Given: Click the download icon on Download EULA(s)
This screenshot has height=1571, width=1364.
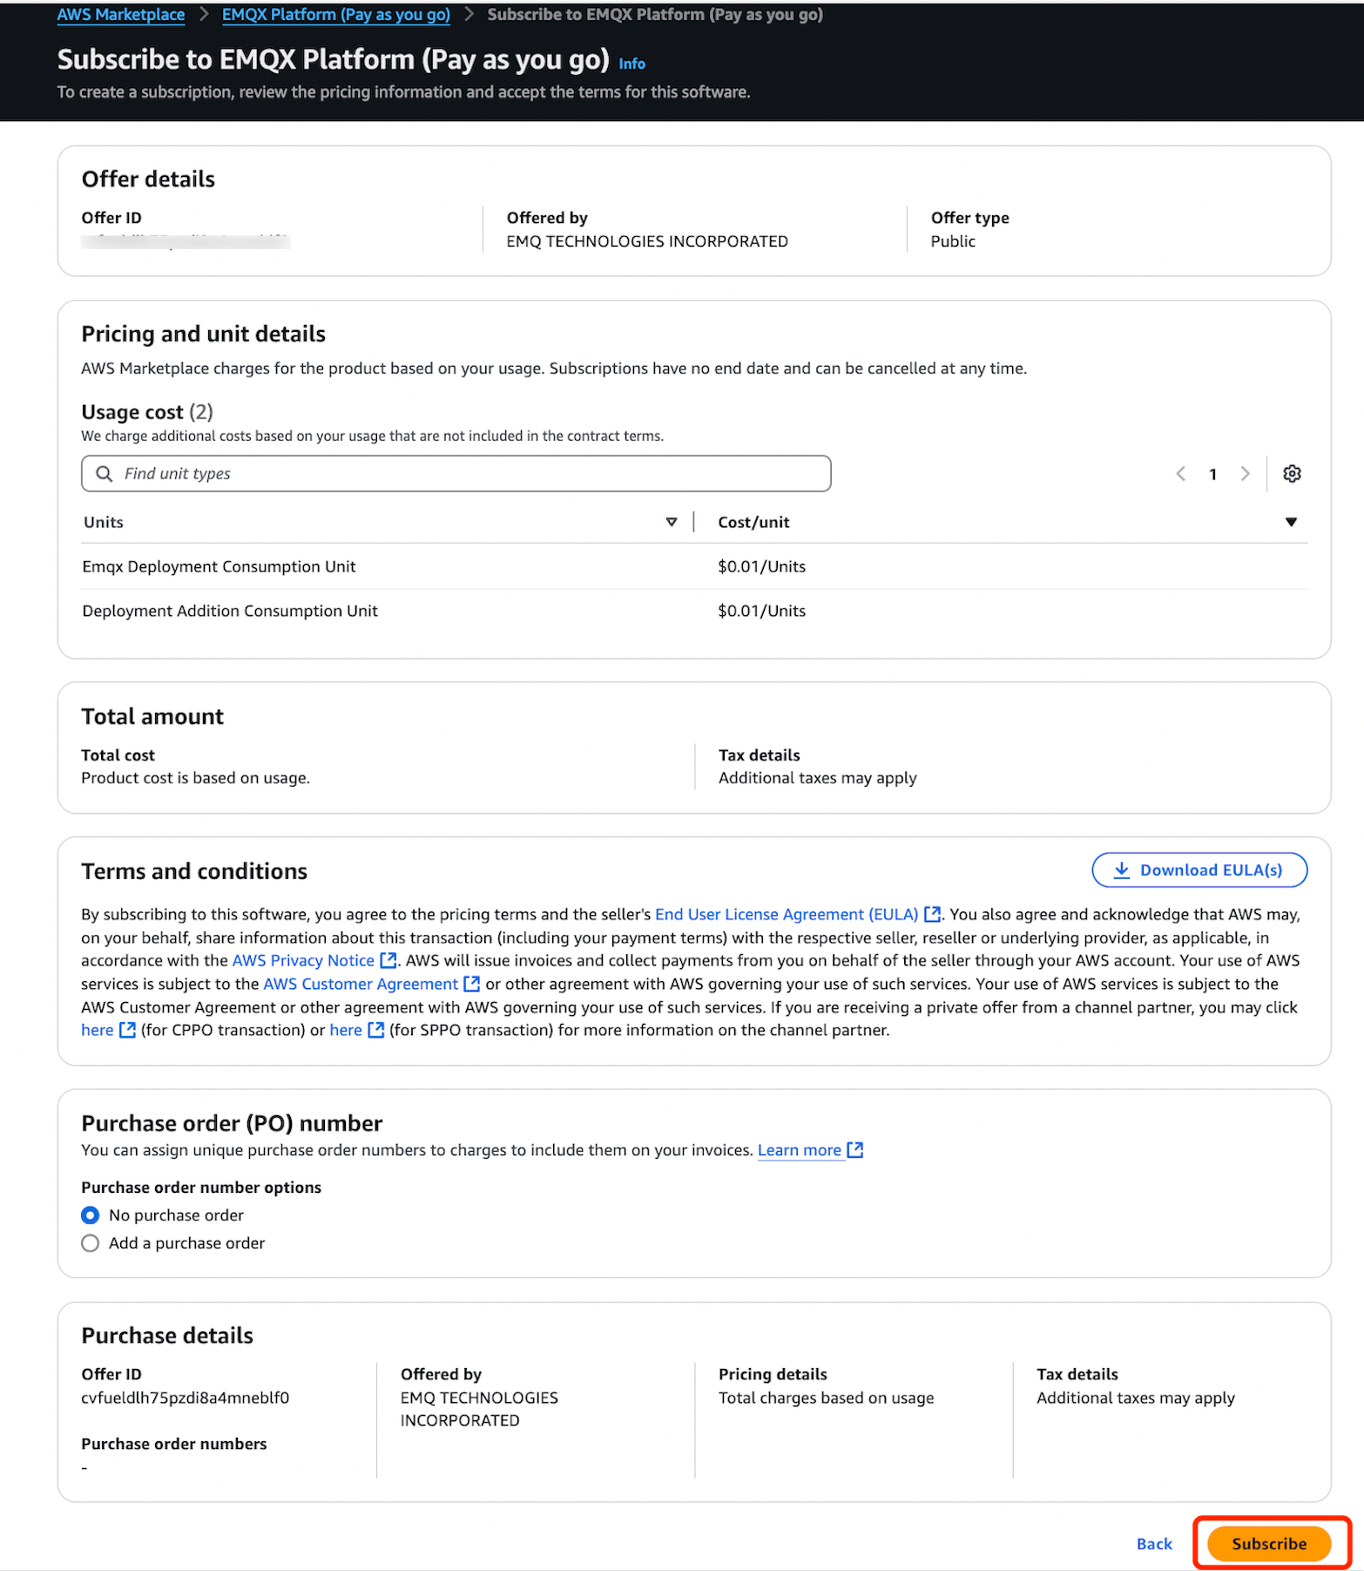Looking at the screenshot, I should (1121, 870).
